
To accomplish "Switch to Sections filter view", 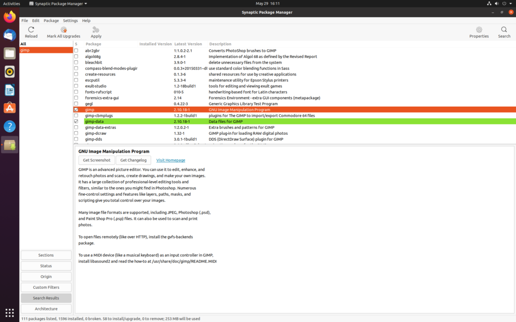I will tap(46, 255).
